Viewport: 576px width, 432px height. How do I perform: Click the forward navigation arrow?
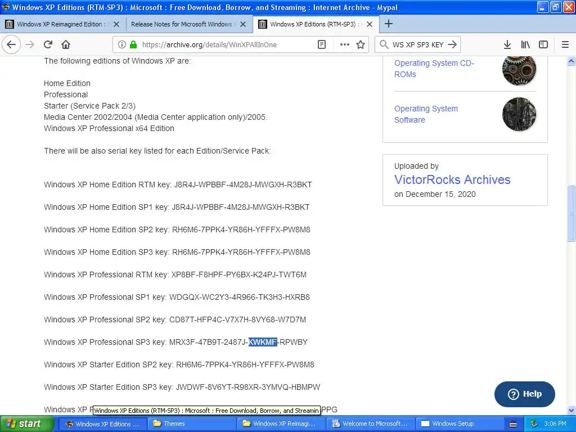tap(30, 44)
